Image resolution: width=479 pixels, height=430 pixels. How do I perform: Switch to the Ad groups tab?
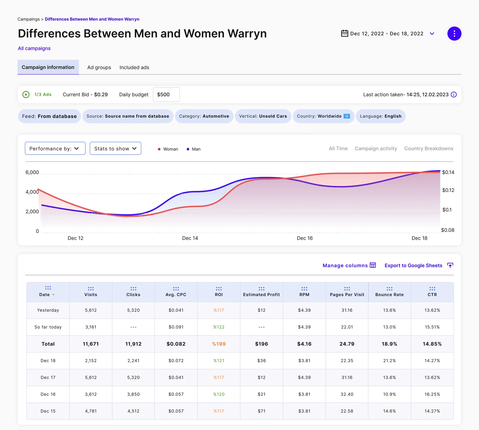click(x=99, y=67)
